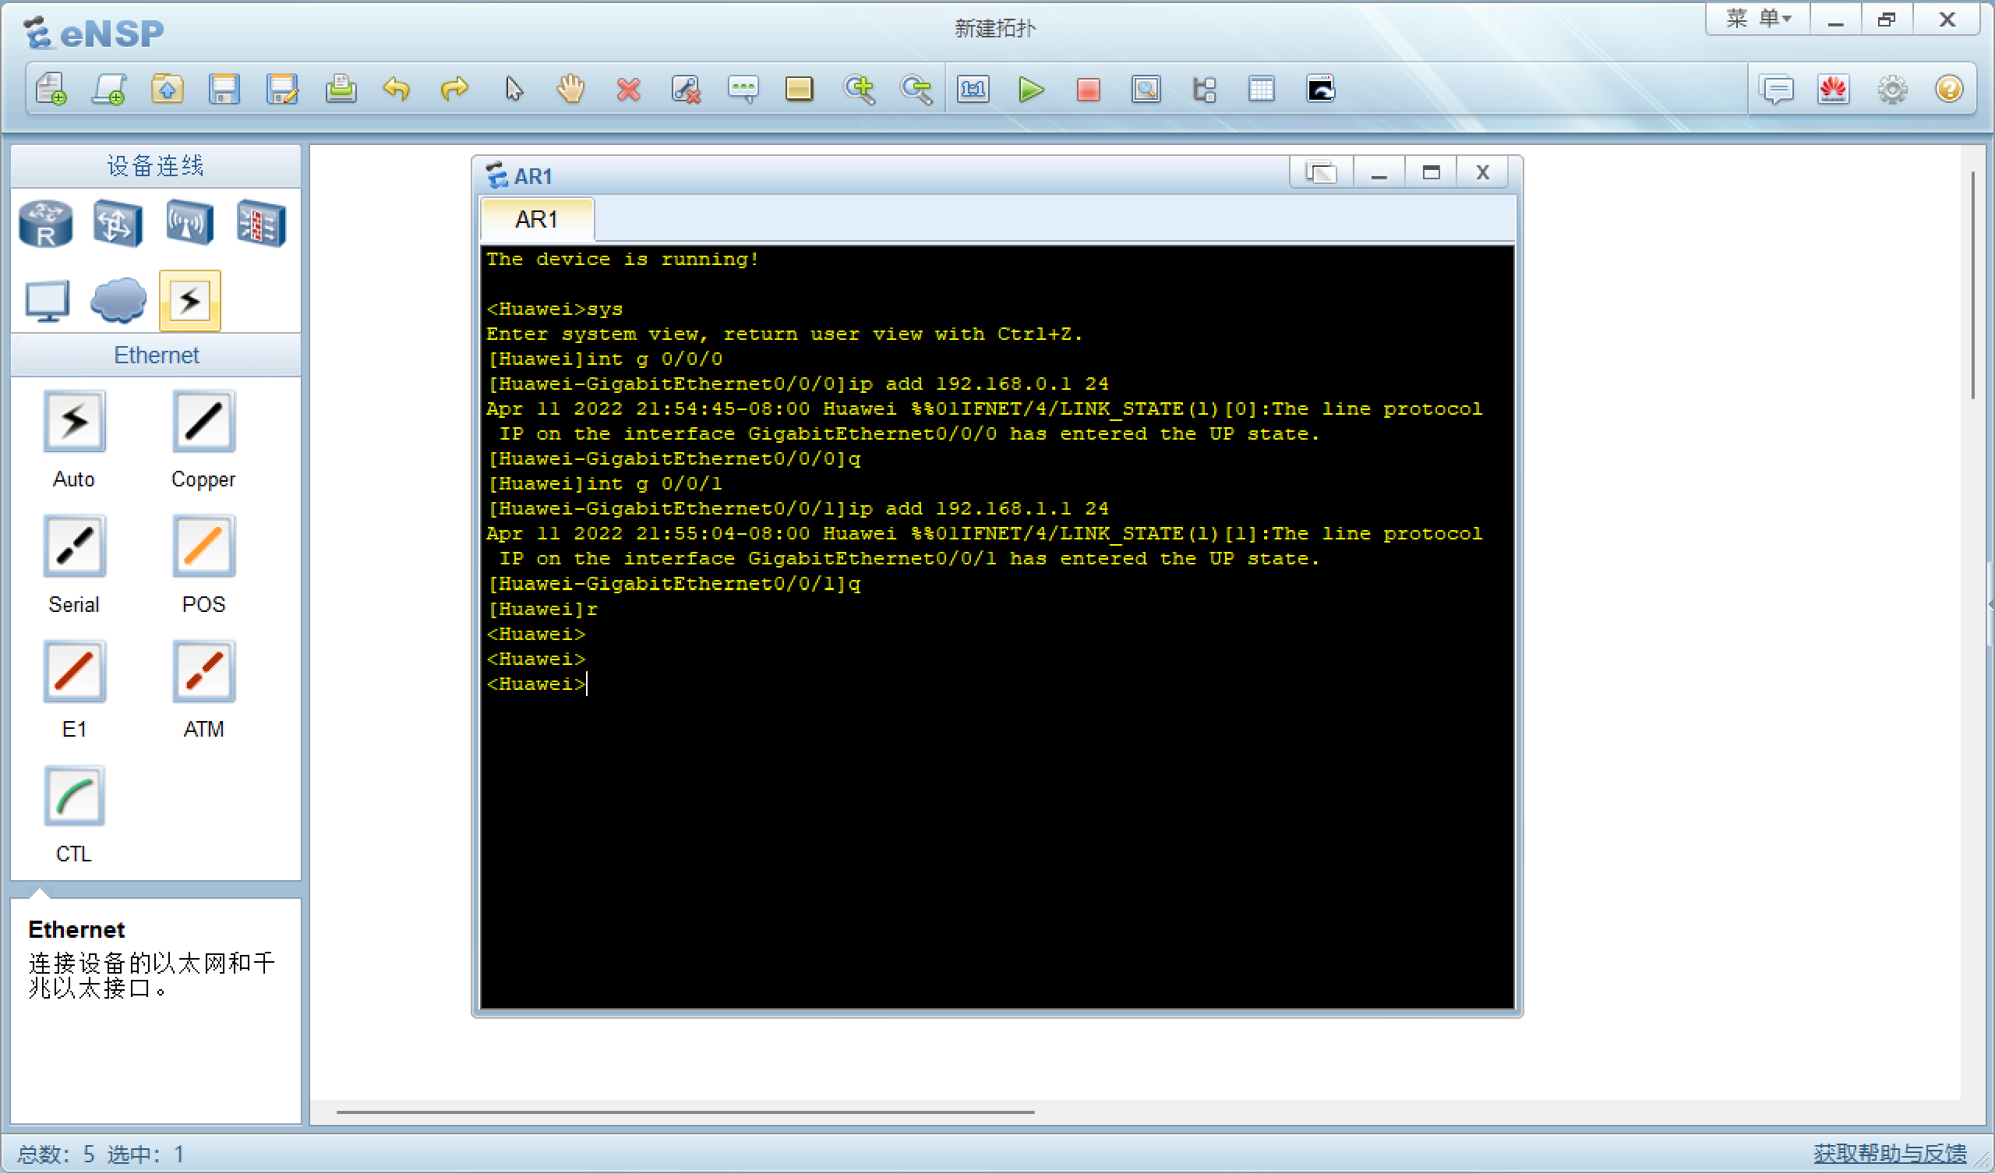Close the AR1 terminal window

tap(1482, 172)
